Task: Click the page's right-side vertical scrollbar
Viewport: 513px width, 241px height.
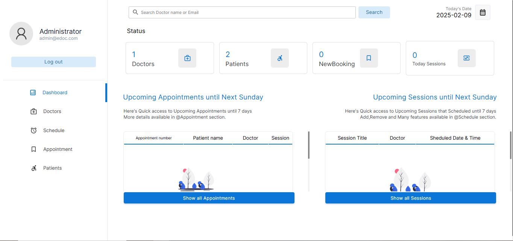Action: point(510,145)
